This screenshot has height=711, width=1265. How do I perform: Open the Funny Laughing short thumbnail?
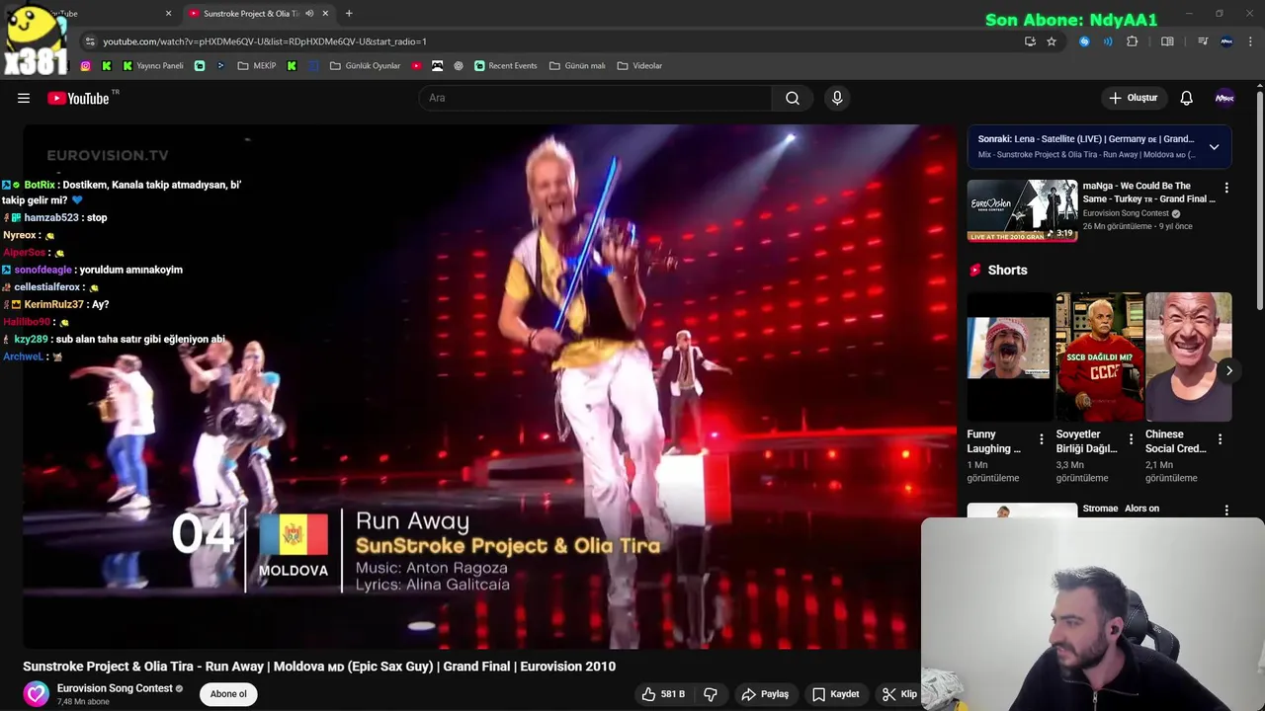1008,356
